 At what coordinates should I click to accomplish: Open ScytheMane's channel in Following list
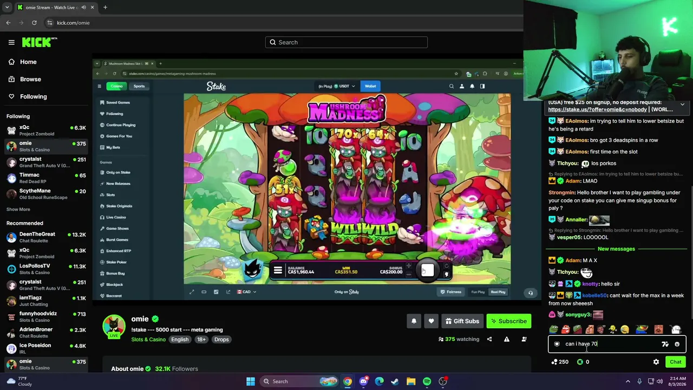[x=46, y=194]
